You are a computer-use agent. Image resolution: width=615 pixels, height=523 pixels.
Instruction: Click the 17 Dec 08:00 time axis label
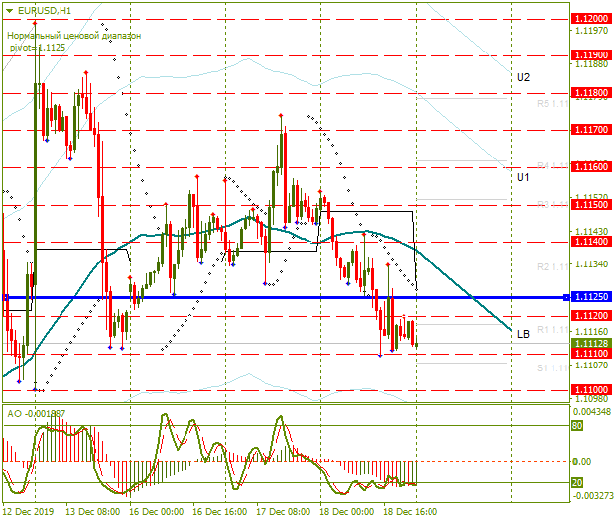[x=283, y=512]
